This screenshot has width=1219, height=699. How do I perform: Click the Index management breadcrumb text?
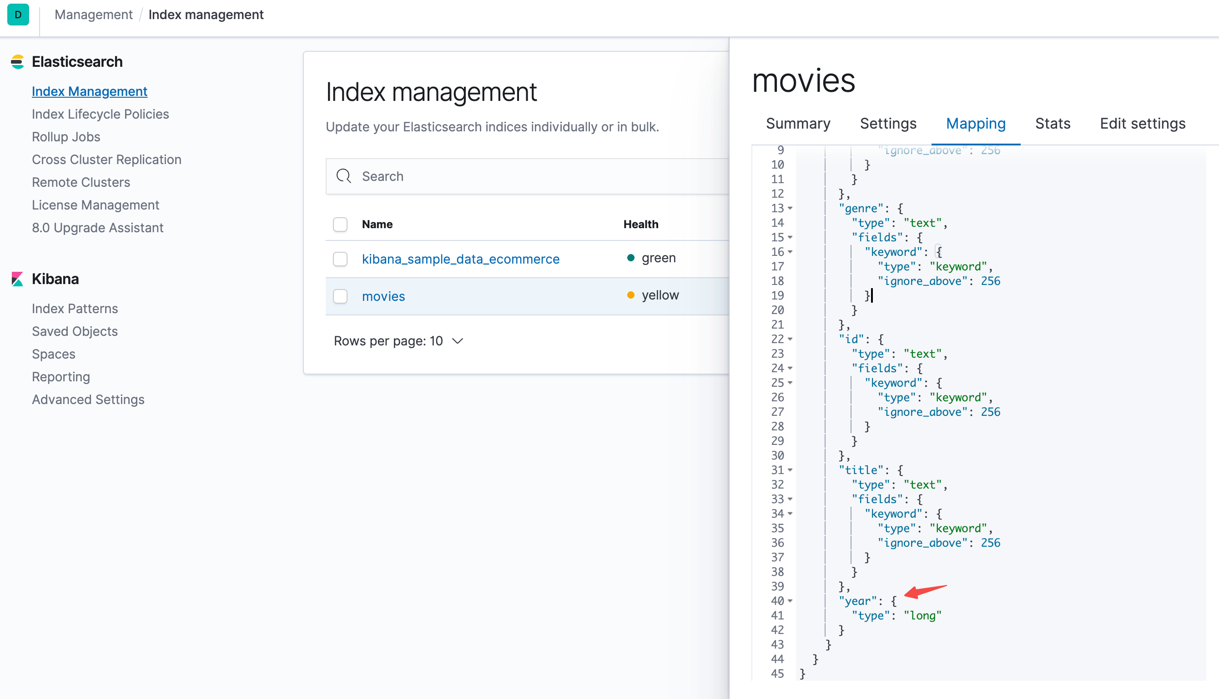click(206, 15)
